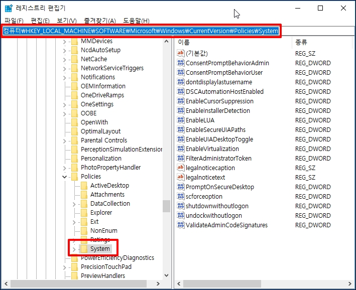The height and width of the screenshot is (290, 356).
Task: Click tree pane scroll down arrow
Action: coord(166,275)
